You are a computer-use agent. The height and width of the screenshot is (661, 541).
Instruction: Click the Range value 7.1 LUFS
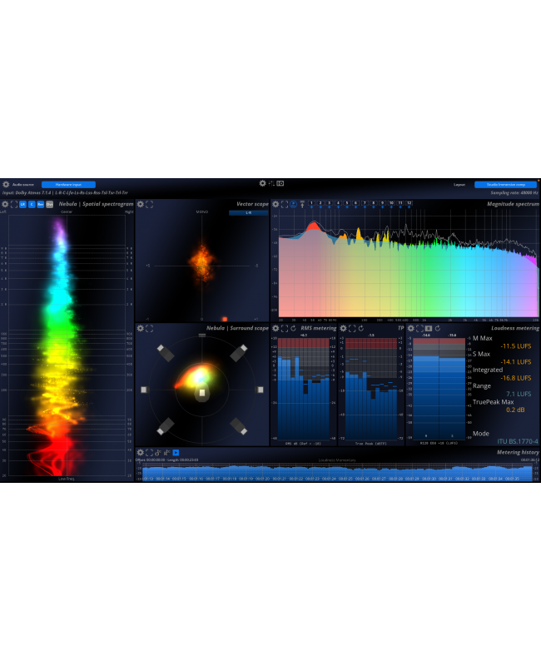pos(519,394)
